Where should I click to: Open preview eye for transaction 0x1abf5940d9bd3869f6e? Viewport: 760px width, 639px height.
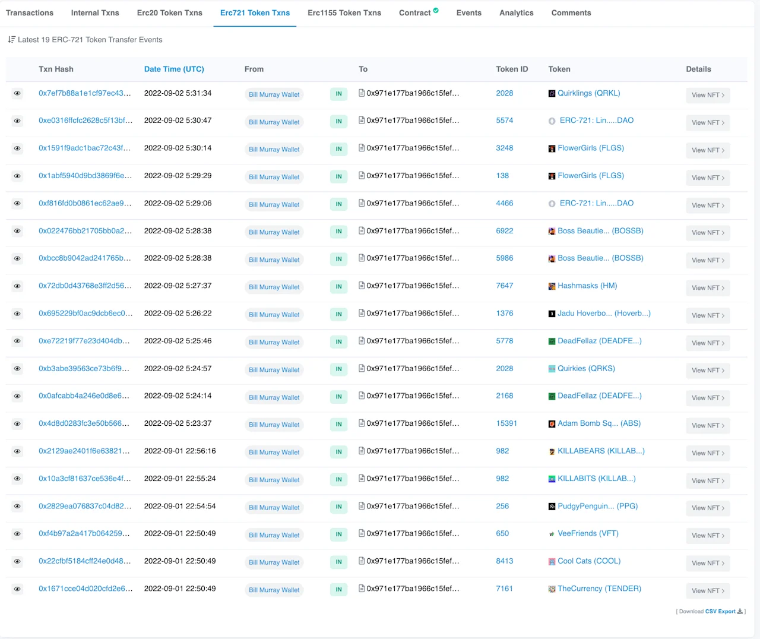pyautogui.click(x=17, y=176)
